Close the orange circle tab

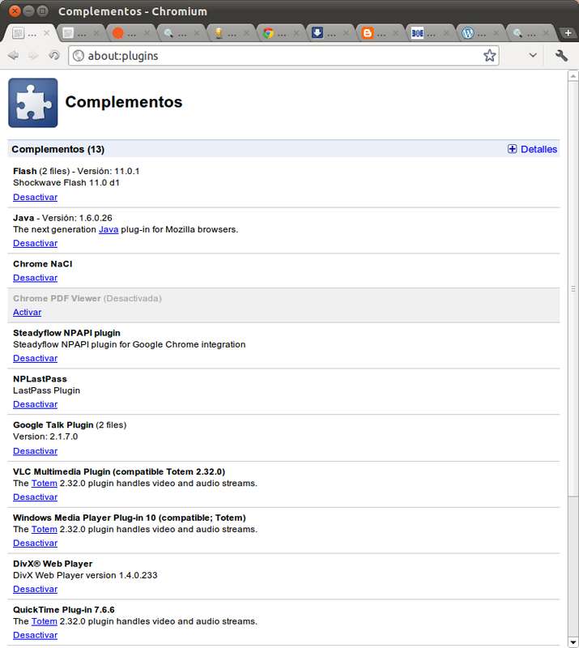click(147, 32)
